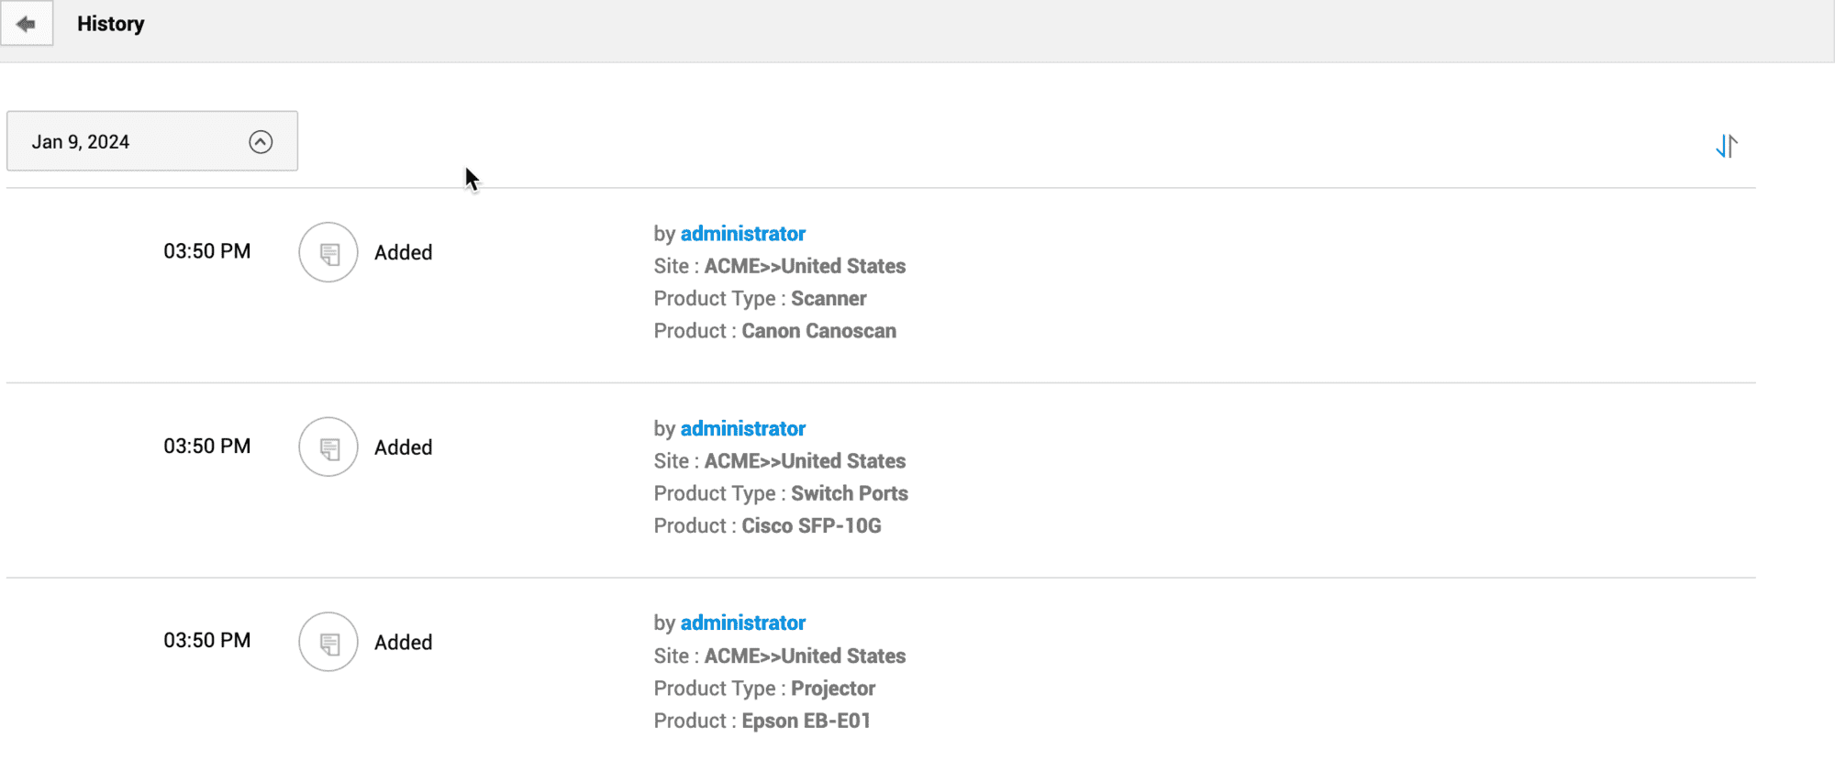Viewport: 1835px width, 783px height.
Task: Click the History page title
Action: (110, 24)
